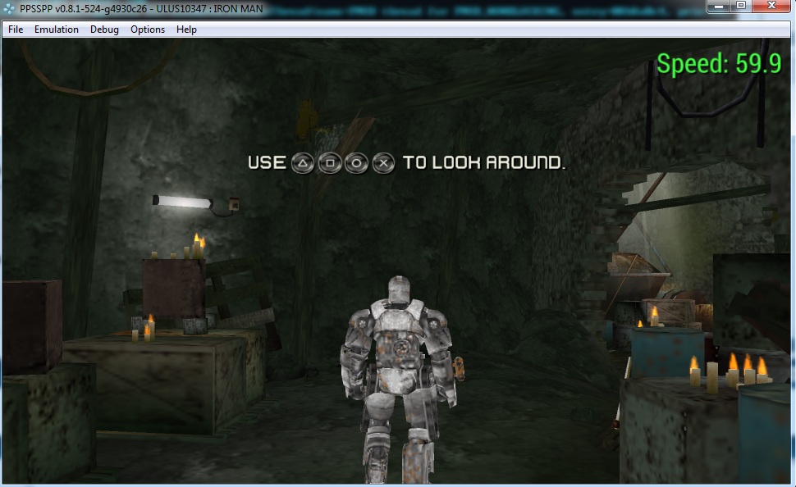
Task: Open the Emulation menu
Action: coord(57,30)
